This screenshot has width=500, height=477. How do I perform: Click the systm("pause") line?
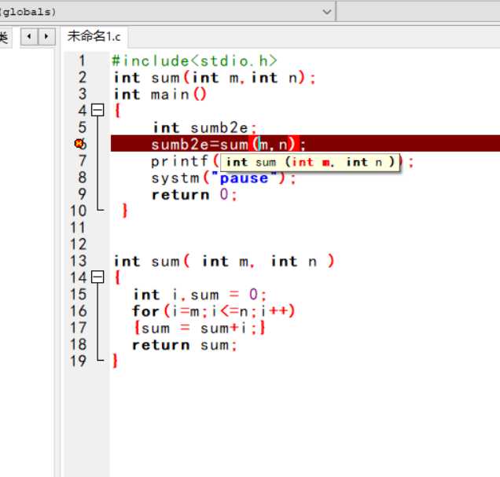pos(223,178)
